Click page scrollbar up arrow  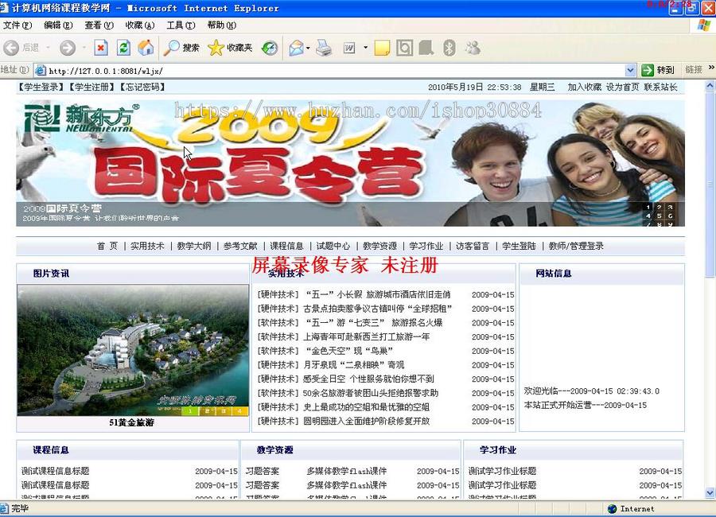pos(710,85)
